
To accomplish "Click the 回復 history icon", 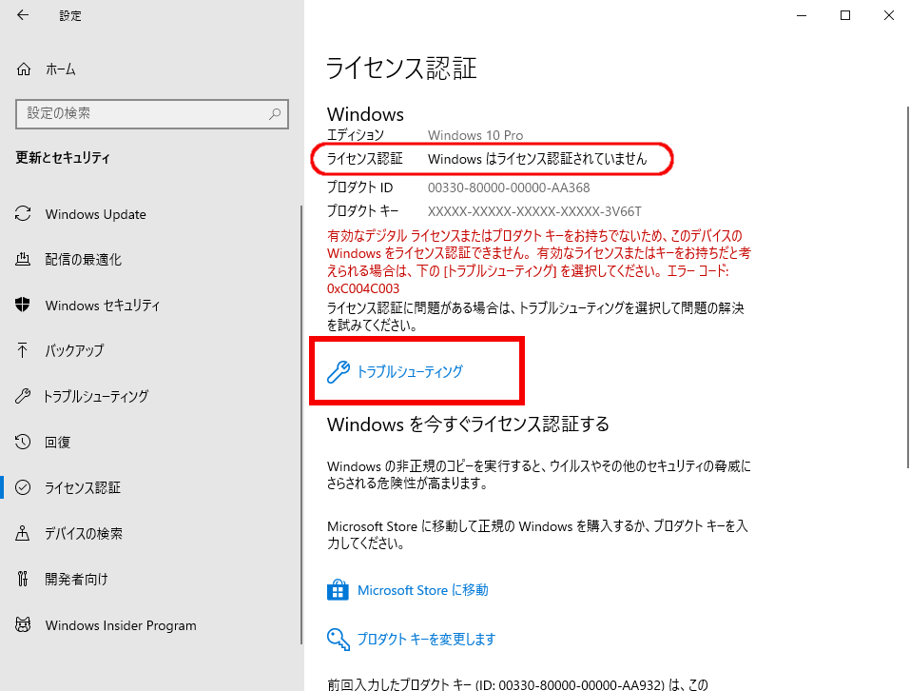I will (x=24, y=443).
